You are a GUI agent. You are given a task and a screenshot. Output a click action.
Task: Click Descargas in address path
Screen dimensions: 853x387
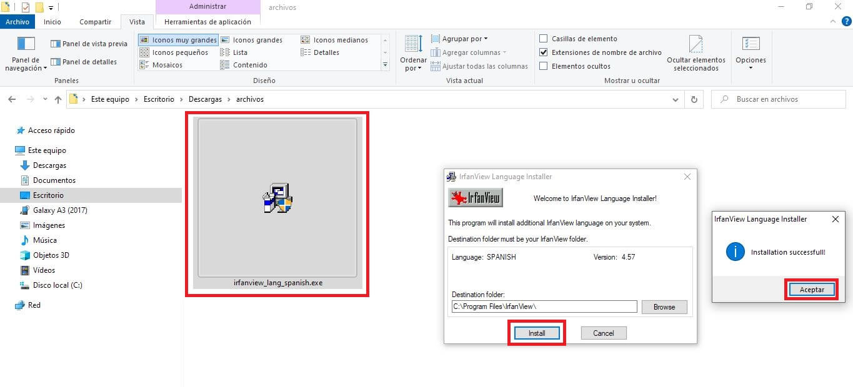[x=205, y=99]
